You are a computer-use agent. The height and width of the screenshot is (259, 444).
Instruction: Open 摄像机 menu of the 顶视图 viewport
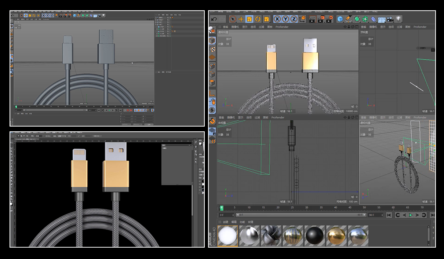[373, 27]
